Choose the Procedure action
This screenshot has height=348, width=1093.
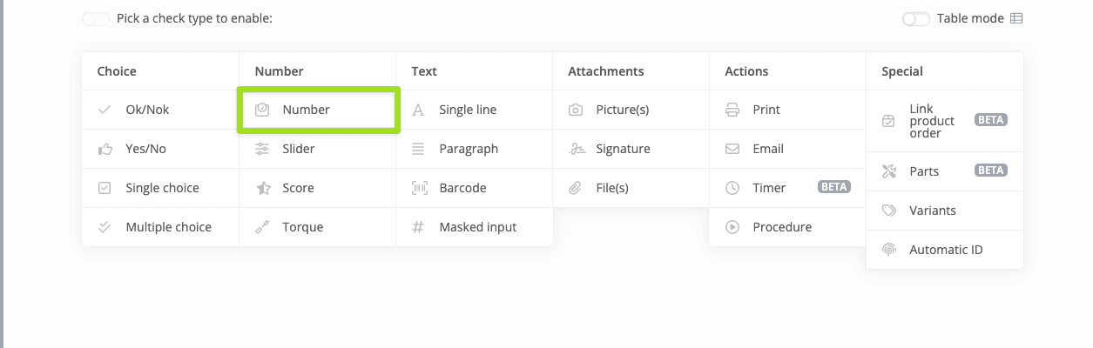781,227
